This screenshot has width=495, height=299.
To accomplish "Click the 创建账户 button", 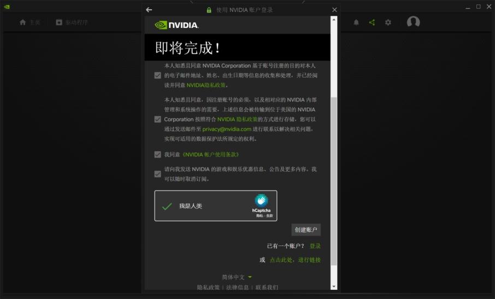I will pos(305,230).
